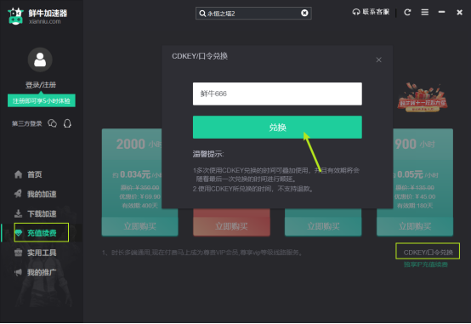Click the megaphone icon beside 我的推广

19,272
